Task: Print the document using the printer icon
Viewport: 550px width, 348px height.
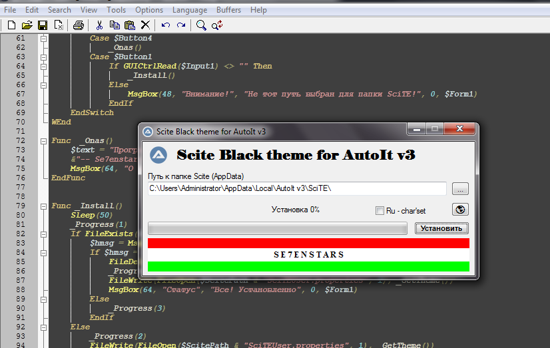Action: tap(78, 25)
